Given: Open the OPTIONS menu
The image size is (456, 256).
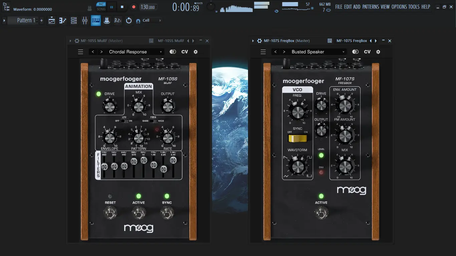Looking at the screenshot, I should [x=399, y=7].
